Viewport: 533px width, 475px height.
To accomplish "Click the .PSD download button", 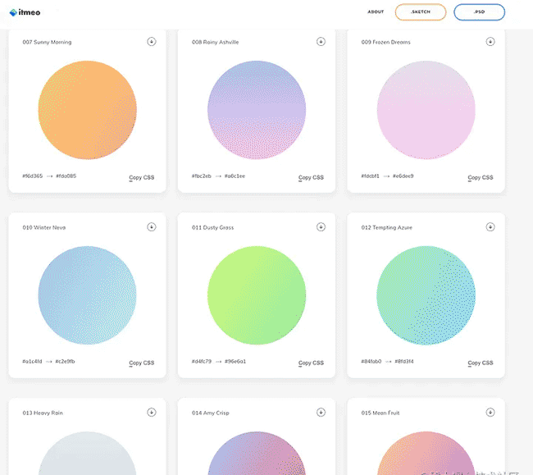I will pyautogui.click(x=480, y=12).
